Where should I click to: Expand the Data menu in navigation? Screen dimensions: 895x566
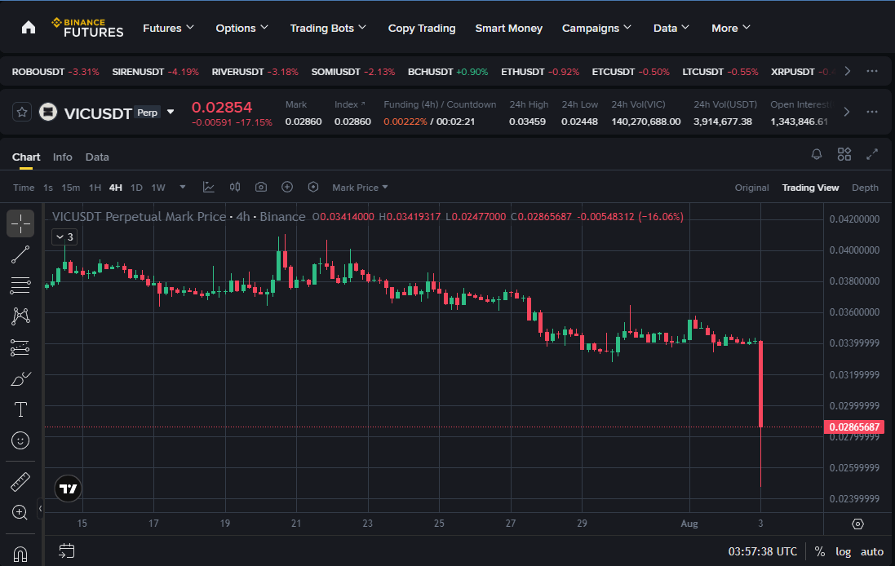pos(671,28)
